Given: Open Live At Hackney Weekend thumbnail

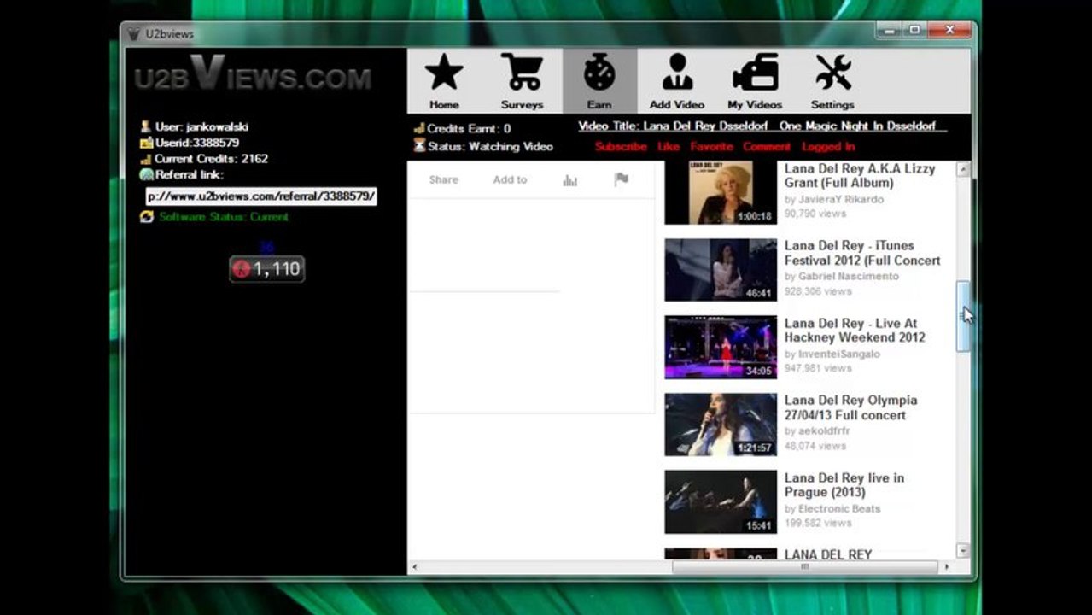Looking at the screenshot, I should point(721,348).
